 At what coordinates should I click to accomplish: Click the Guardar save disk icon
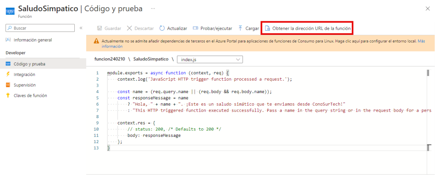tap(99, 28)
